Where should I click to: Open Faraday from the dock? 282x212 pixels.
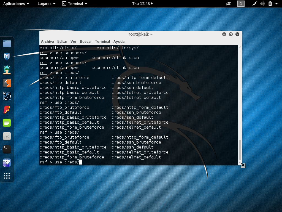pyautogui.click(x=7, y=109)
